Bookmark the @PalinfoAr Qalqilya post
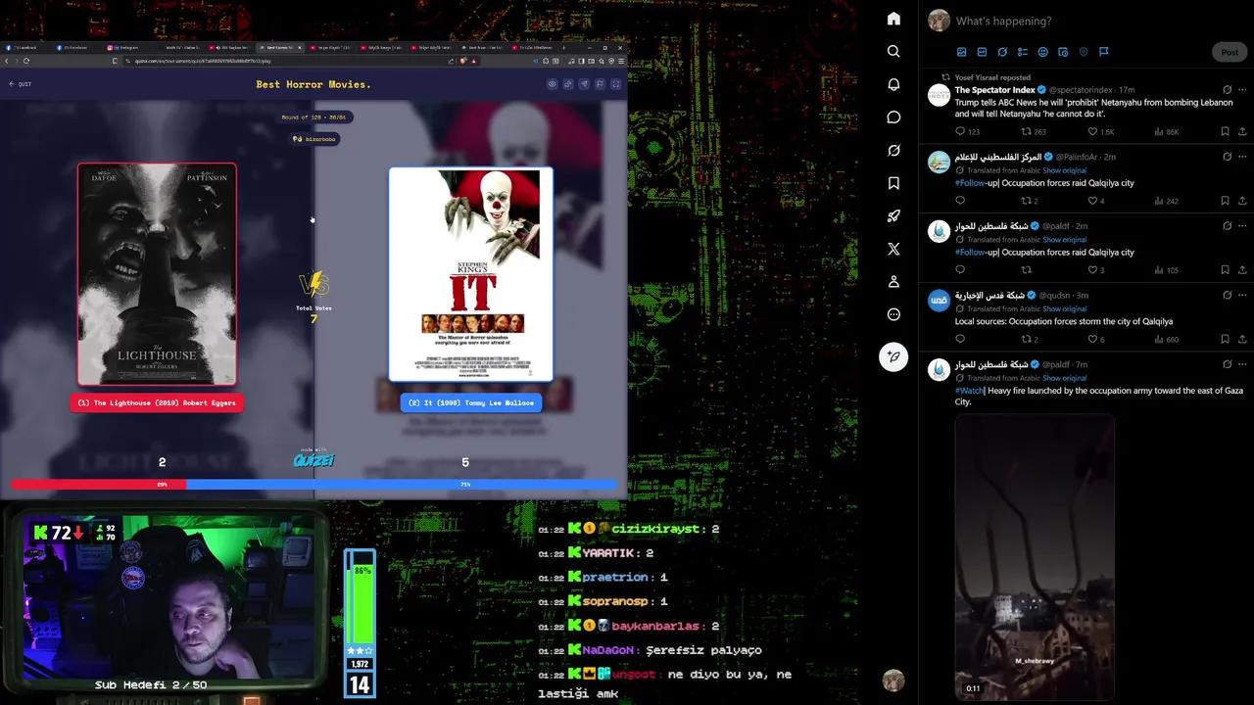Screen dimensions: 1254x705 [1225, 201]
